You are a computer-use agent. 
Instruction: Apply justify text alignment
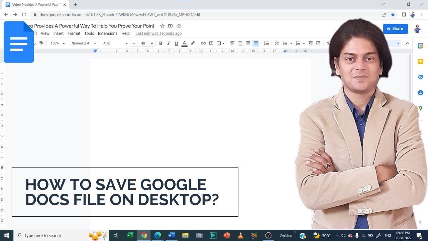tap(256, 43)
